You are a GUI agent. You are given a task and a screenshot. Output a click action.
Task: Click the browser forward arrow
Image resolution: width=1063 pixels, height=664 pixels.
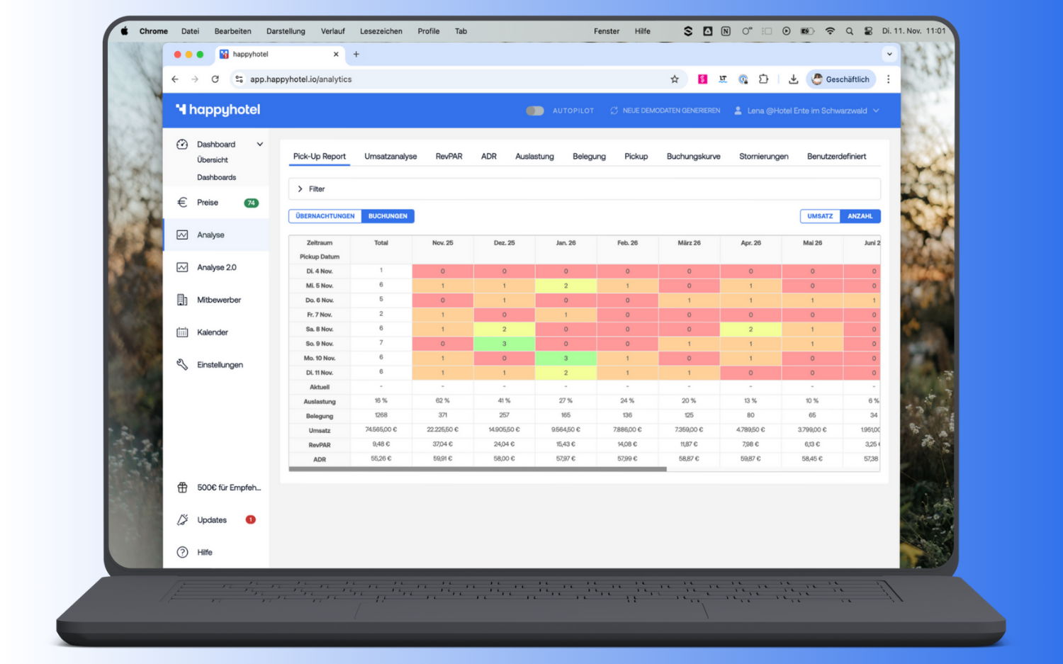[195, 79]
